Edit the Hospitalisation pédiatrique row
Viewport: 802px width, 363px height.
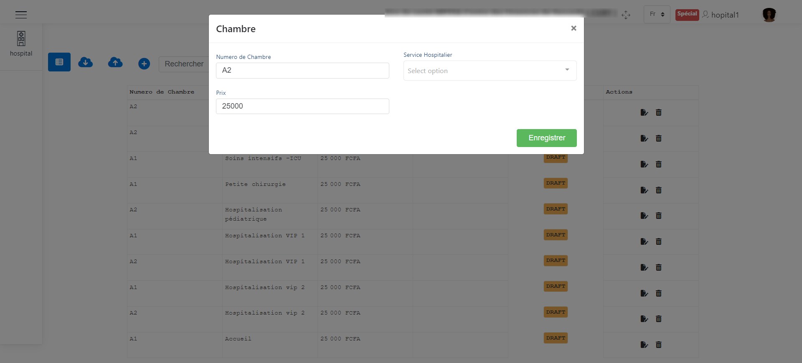(644, 216)
